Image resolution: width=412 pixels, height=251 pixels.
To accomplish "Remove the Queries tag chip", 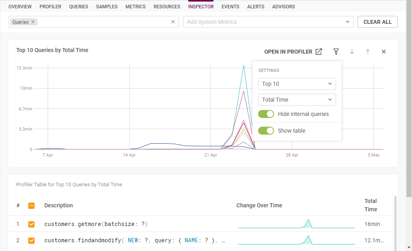I will coord(33,22).
